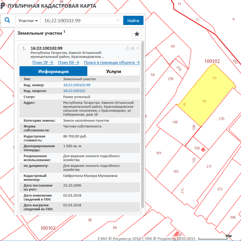Collapse the result card using the chevron
241x241 pixels.
point(138,48)
